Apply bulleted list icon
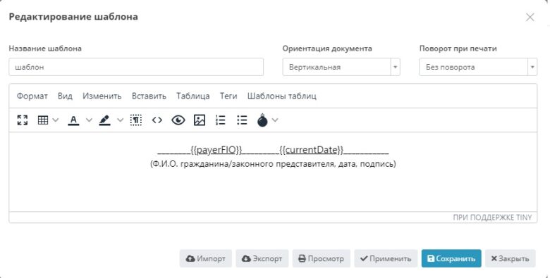Image resolution: width=550 pixels, height=278 pixels. click(x=242, y=120)
